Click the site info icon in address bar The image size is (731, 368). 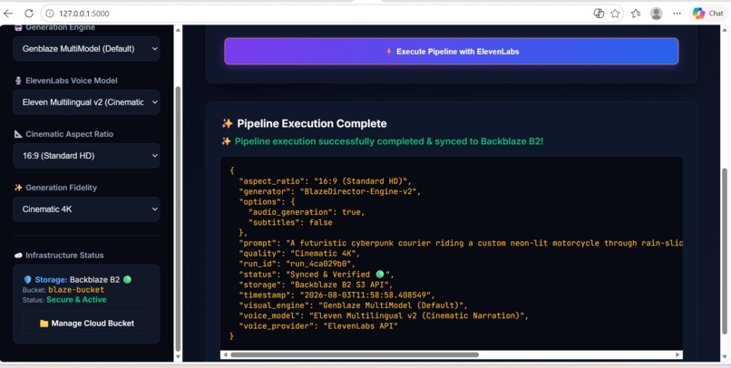(x=50, y=14)
